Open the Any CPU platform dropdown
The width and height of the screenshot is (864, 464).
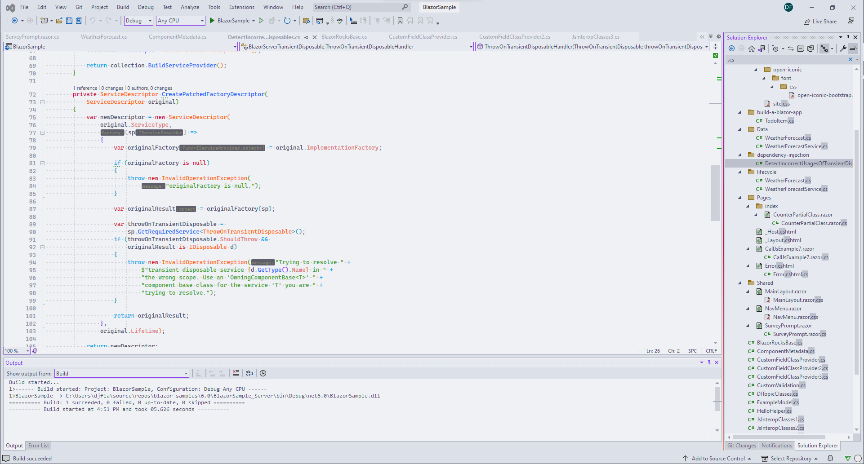coord(181,21)
